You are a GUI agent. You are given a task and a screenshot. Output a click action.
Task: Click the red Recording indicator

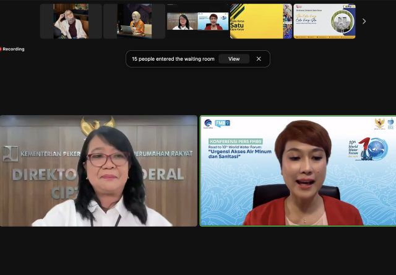pos(12,49)
